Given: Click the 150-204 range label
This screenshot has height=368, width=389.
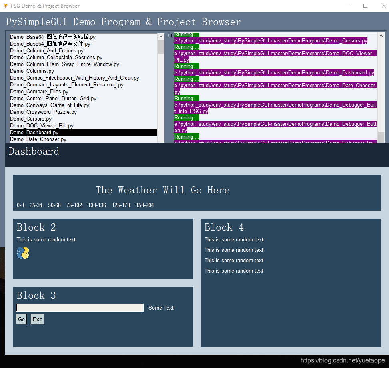Looking at the screenshot, I should [x=145, y=205].
